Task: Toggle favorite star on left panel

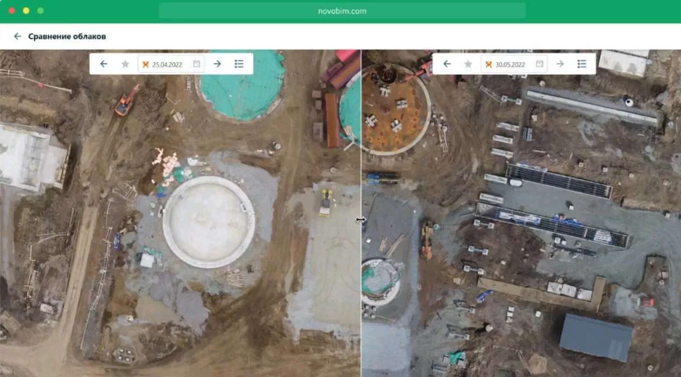Action: pyautogui.click(x=125, y=64)
